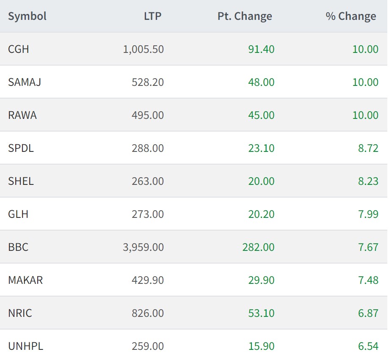
Task: Click the Symbol column header
Action: tap(27, 16)
